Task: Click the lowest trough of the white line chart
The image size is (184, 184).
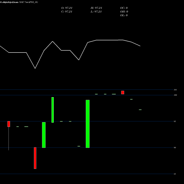Action: pos(35,68)
